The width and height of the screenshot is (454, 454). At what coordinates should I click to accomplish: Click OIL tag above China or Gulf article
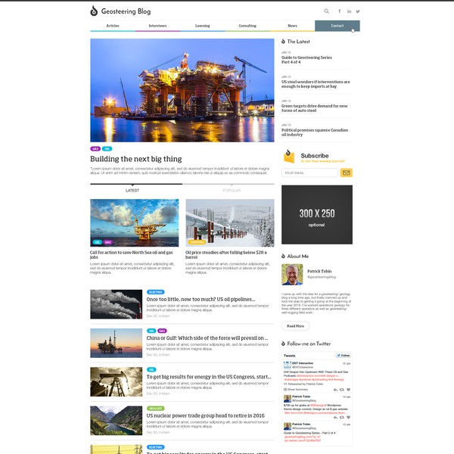[x=151, y=331]
